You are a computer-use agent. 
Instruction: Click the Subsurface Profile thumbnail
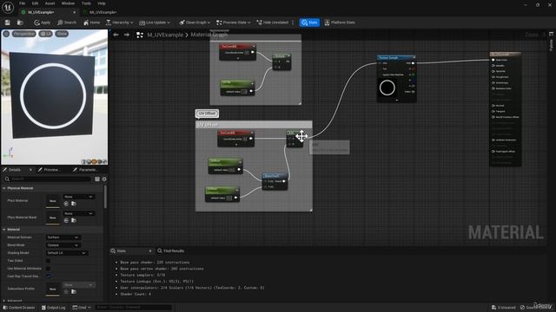[x=53, y=289]
